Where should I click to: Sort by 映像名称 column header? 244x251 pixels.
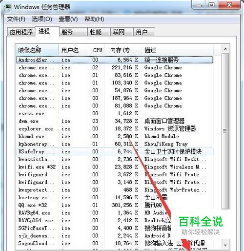tap(37, 50)
